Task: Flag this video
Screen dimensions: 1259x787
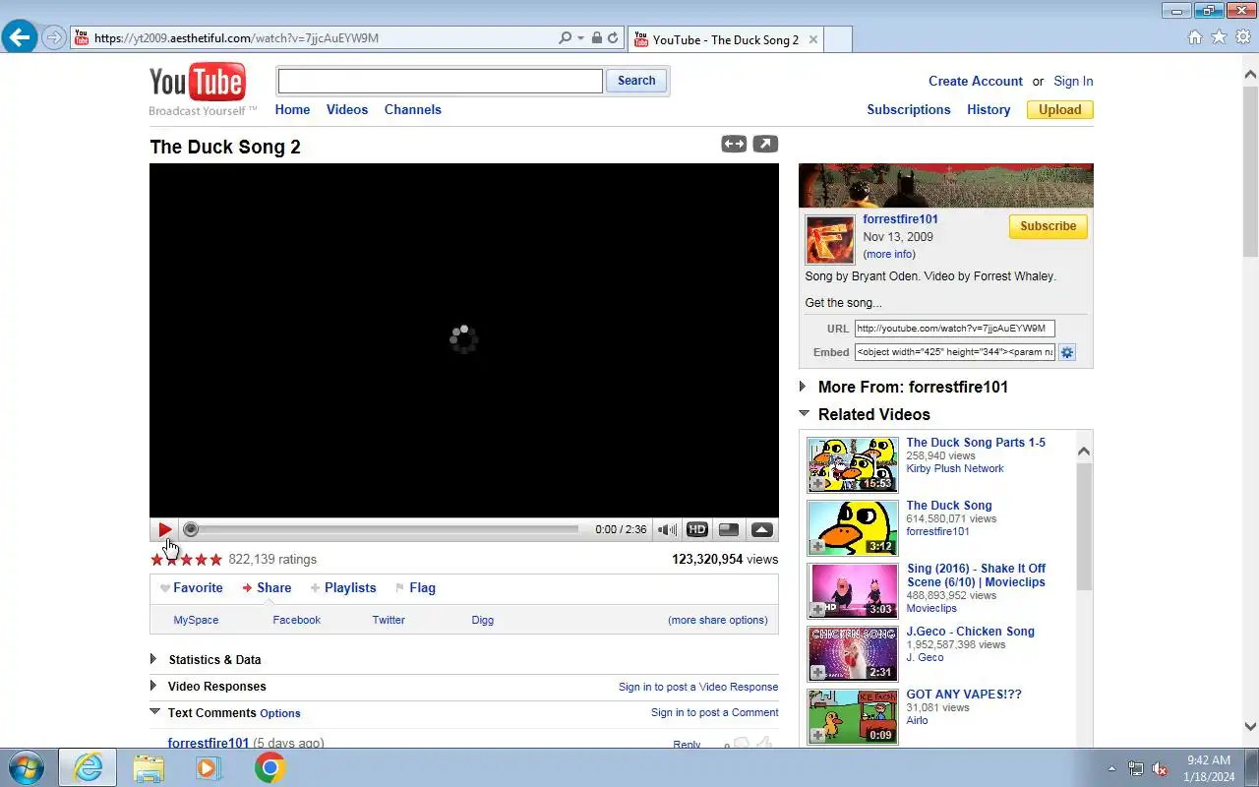Action: pos(415,587)
